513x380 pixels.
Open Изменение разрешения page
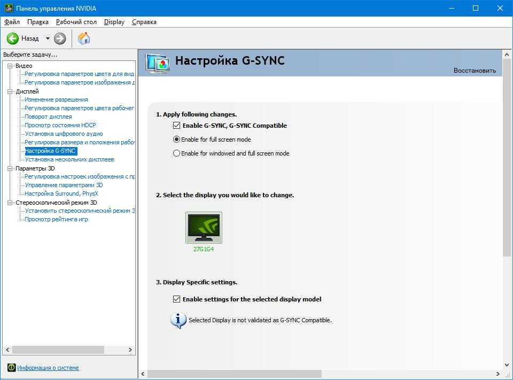56,99
